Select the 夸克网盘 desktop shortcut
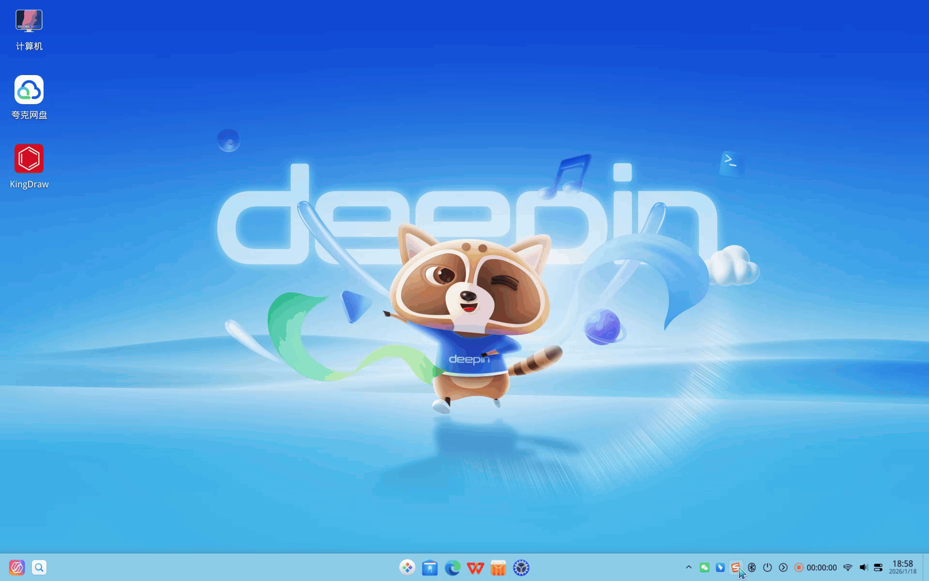Screen dimensions: 929x581 pos(29,97)
